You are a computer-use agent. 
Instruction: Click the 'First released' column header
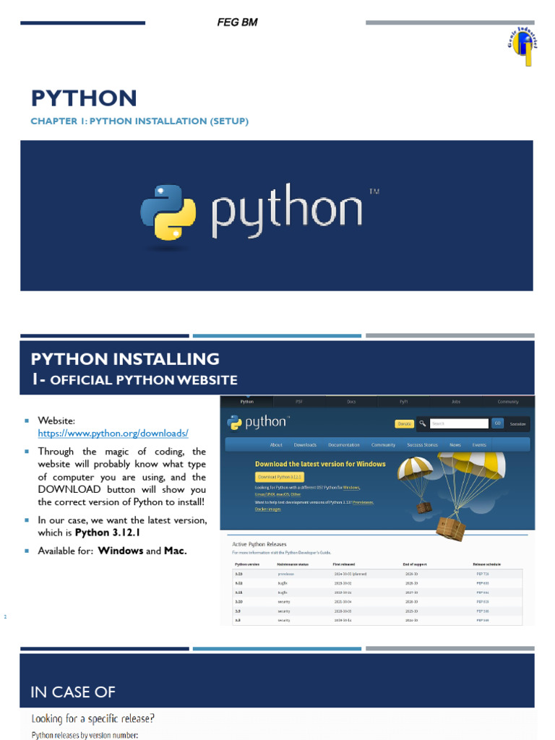point(343,564)
